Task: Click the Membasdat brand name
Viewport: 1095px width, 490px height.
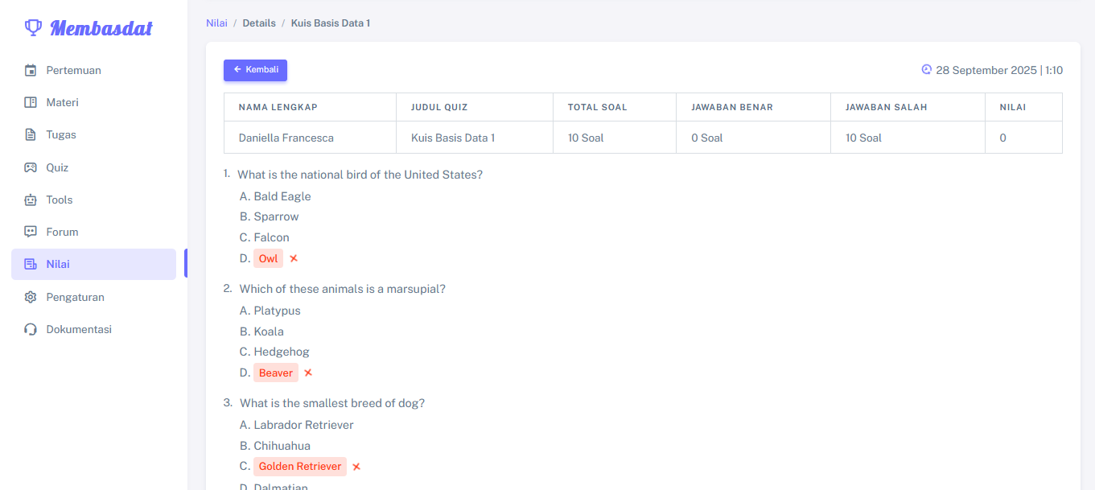Action: point(101,28)
